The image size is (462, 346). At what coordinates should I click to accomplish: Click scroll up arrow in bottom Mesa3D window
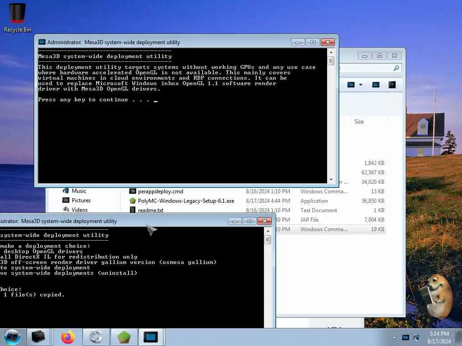tap(268, 231)
